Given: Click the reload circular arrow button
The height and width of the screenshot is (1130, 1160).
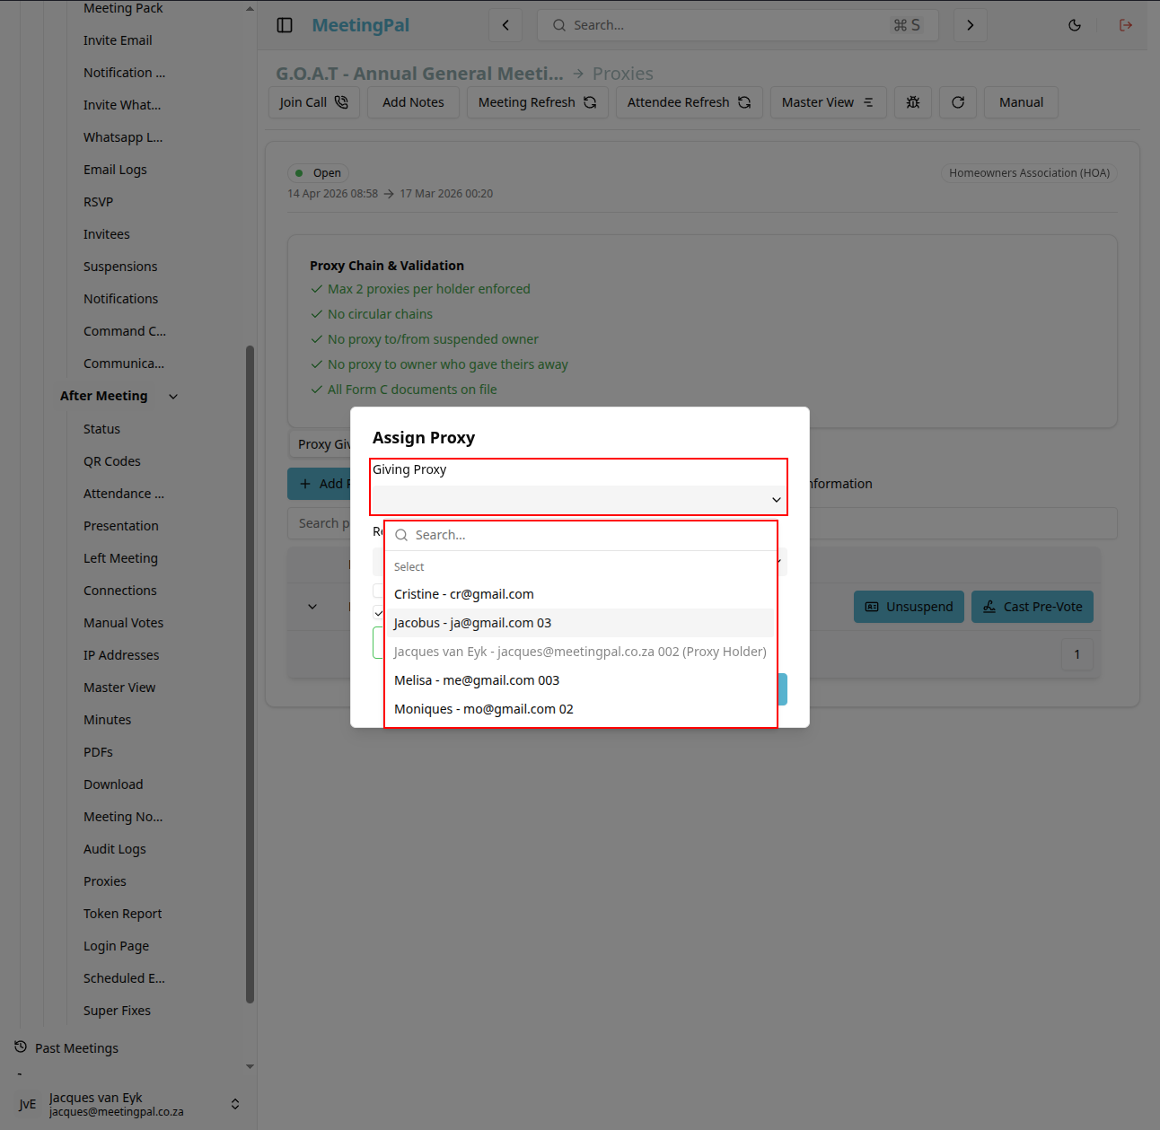Looking at the screenshot, I should (x=958, y=102).
